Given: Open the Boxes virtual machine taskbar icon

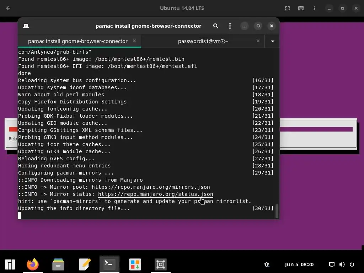Looking at the screenshot, I should pos(160,264).
